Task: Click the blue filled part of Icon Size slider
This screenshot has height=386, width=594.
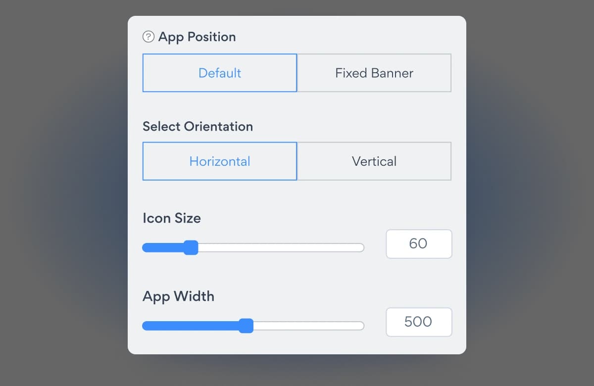Action: tap(163, 247)
